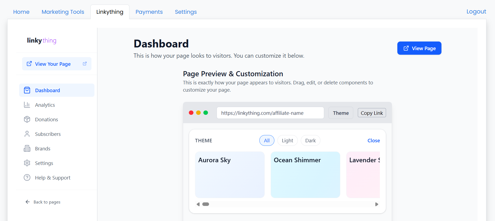This screenshot has width=495, height=221.
Task: Click the linkything URL field
Action: click(x=270, y=113)
